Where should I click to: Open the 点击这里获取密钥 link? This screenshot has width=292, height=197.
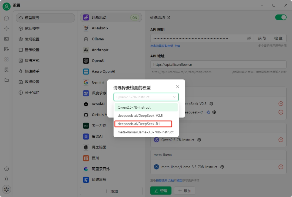[x=162, y=46]
